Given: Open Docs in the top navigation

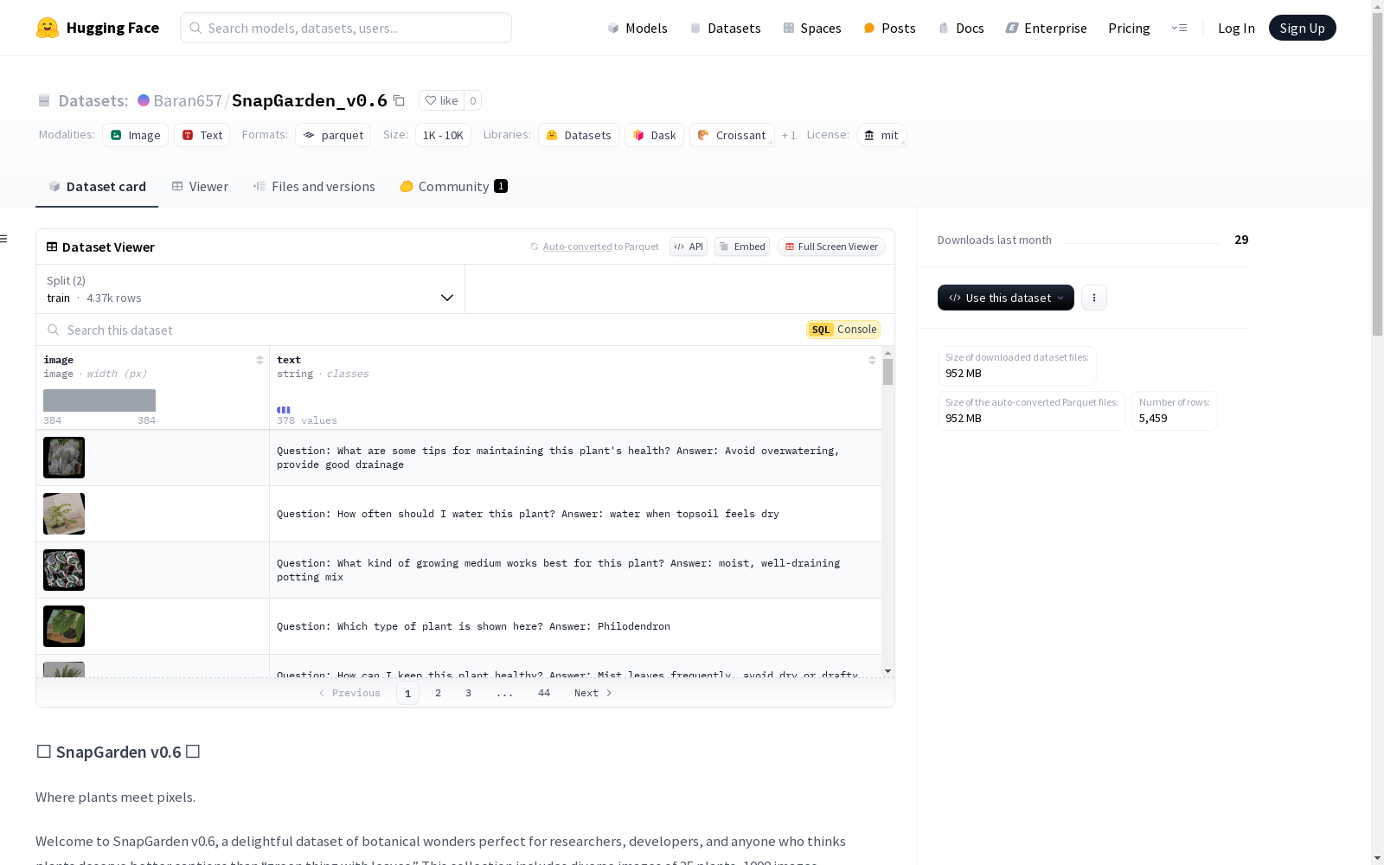Looking at the screenshot, I should coord(961,28).
